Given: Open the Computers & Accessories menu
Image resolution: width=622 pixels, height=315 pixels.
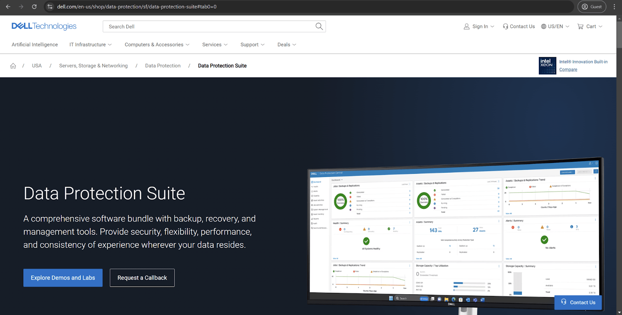Looking at the screenshot, I should (x=157, y=45).
